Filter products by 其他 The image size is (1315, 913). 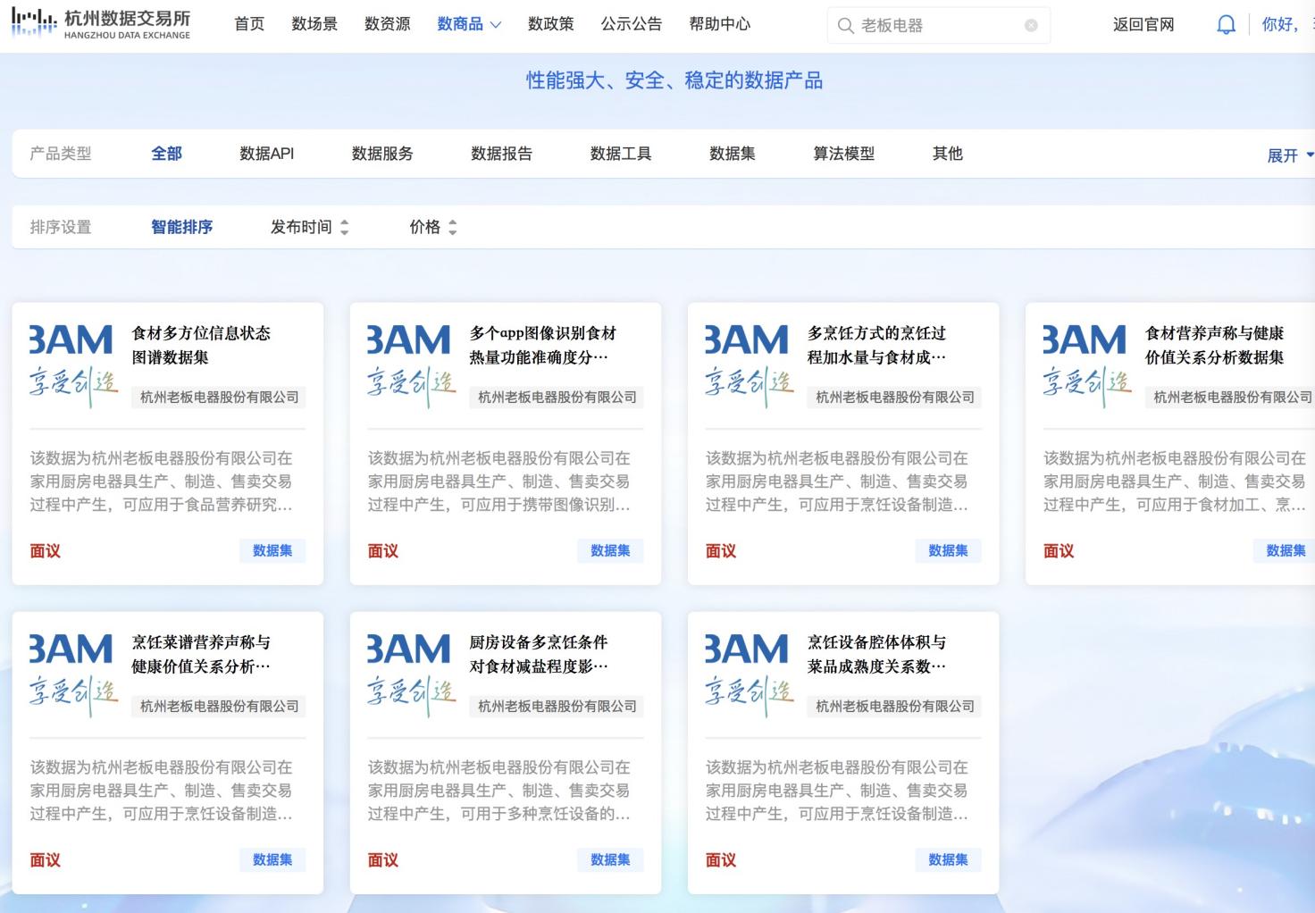[x=948, y=154]
